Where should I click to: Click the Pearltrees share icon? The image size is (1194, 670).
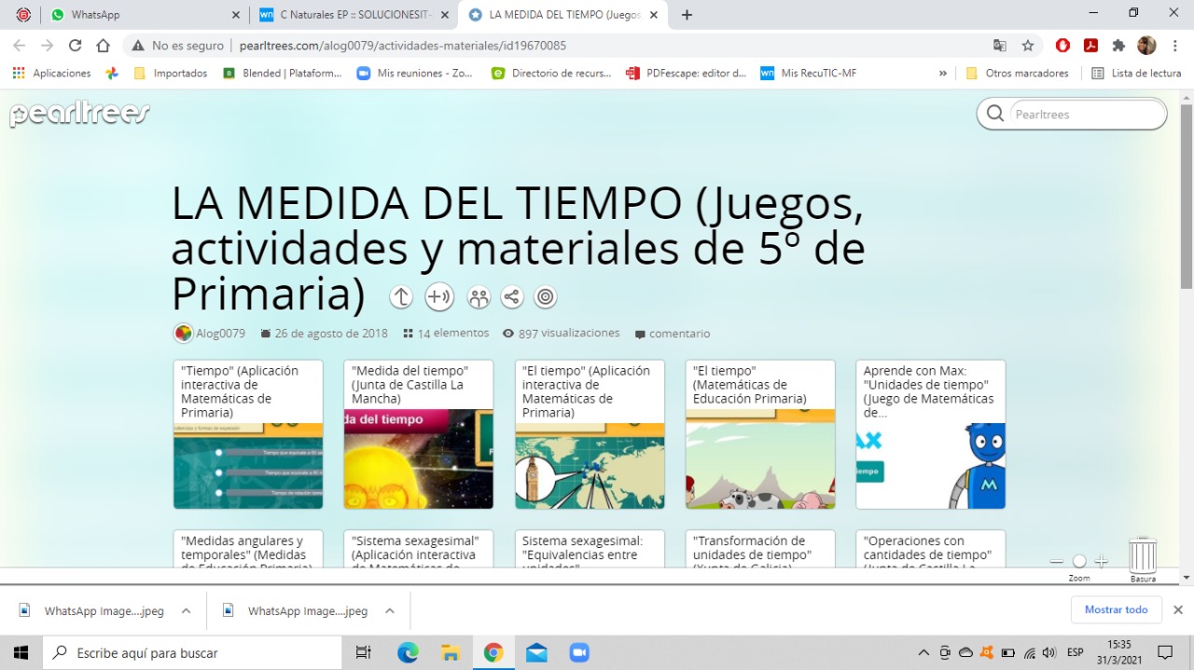[x=511, y=297]
